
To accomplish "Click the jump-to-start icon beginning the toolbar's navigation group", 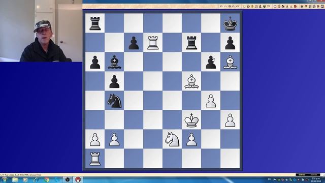I will [x=221, y=7].
